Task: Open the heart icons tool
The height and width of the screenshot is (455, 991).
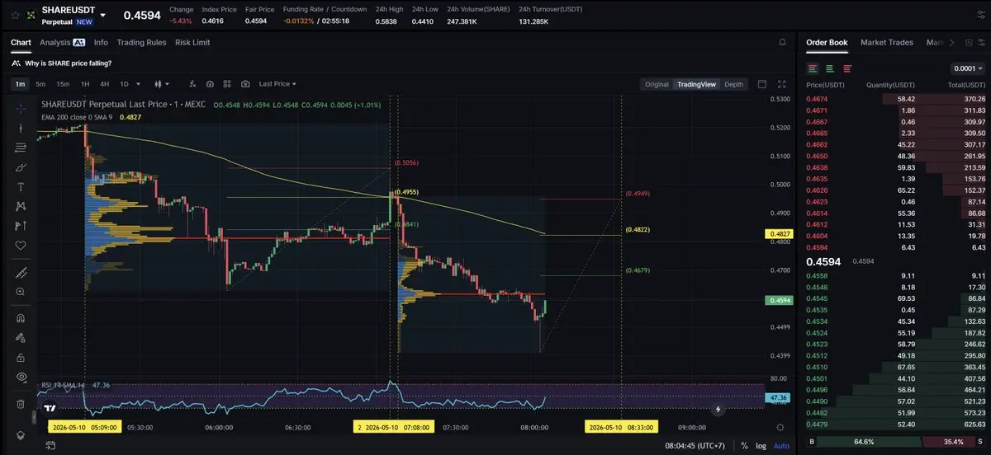Action: click(21, 246)
